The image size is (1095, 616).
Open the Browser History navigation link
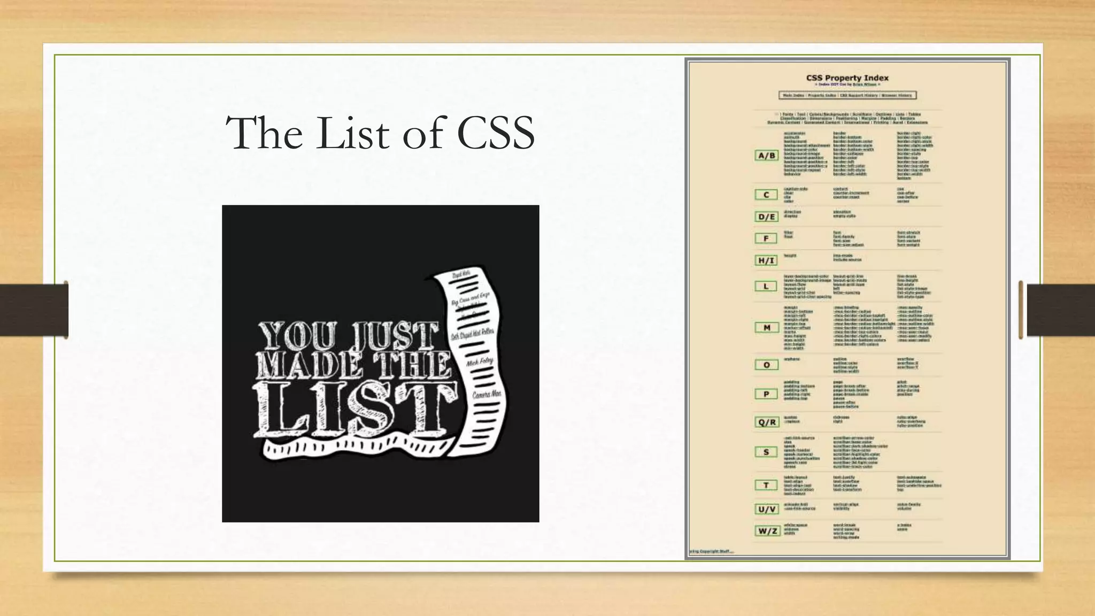click(x=898, y=95)
